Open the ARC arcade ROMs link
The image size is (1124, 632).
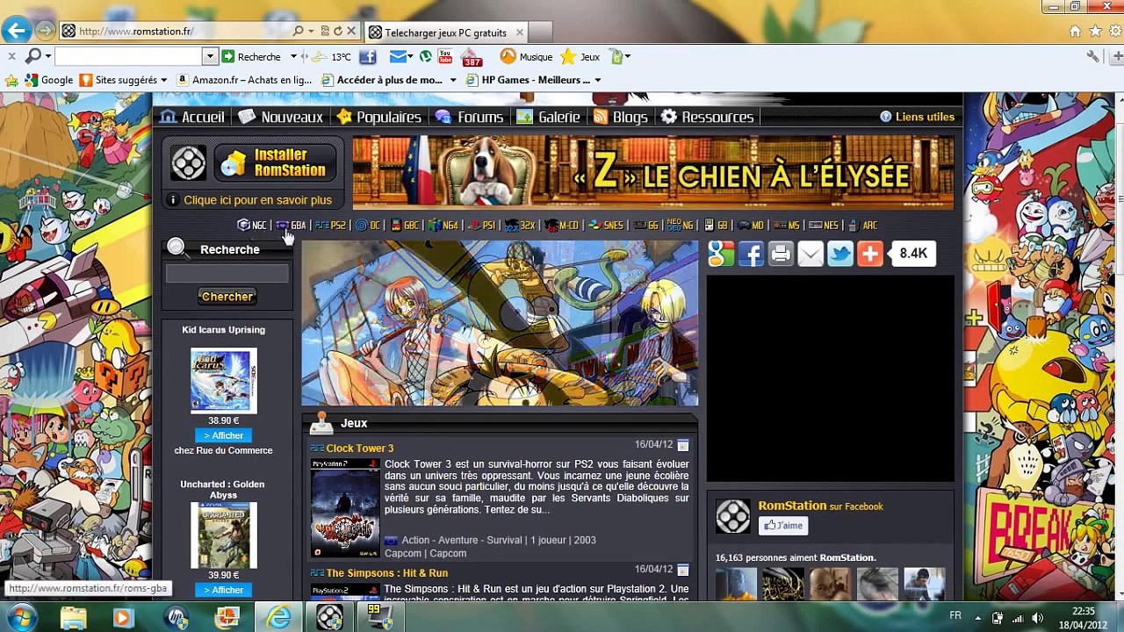click(862, 226)
